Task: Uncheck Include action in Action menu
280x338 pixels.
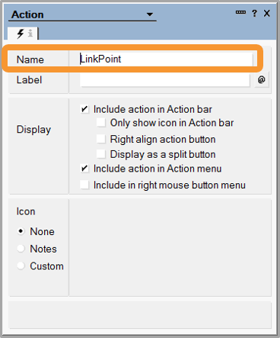Action: click(x=84, y=169)
